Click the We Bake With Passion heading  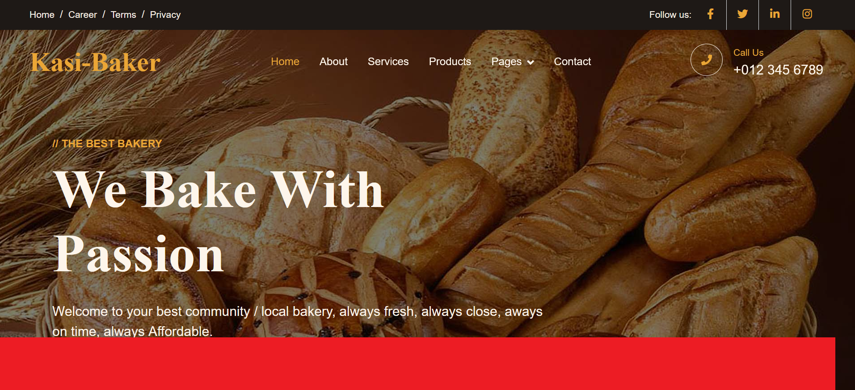218,222
